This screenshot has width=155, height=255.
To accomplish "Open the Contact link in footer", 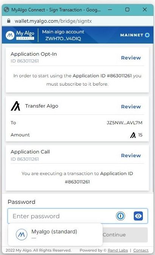I will pyautogui.click(x=141, y=250).
